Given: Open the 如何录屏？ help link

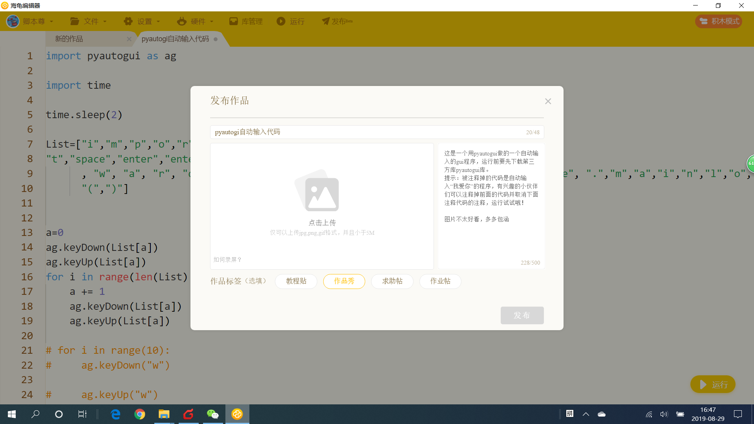Looking at the screenshot, I should (x=228, y=260).
